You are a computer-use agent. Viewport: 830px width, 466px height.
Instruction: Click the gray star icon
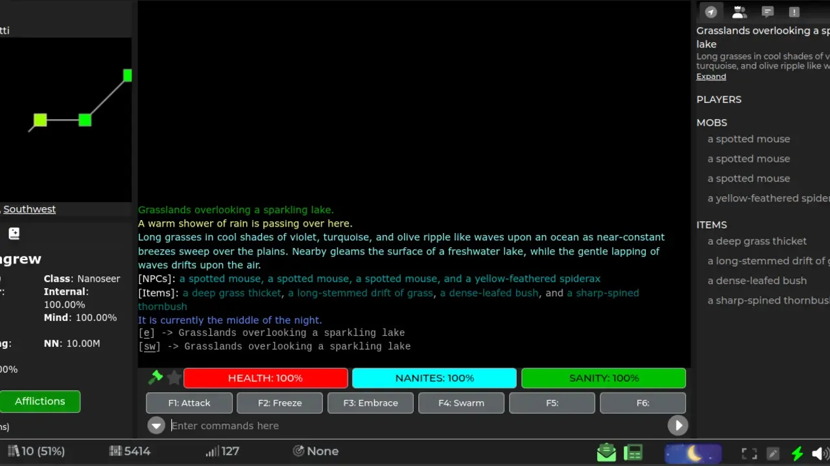pos(174,377)
